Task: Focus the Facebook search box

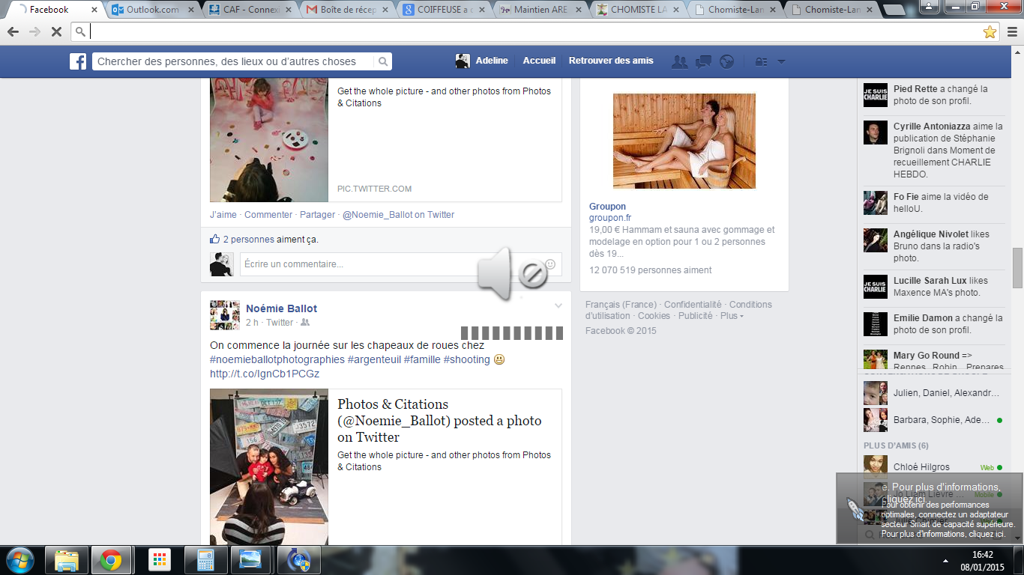Action: pos(234,61)
